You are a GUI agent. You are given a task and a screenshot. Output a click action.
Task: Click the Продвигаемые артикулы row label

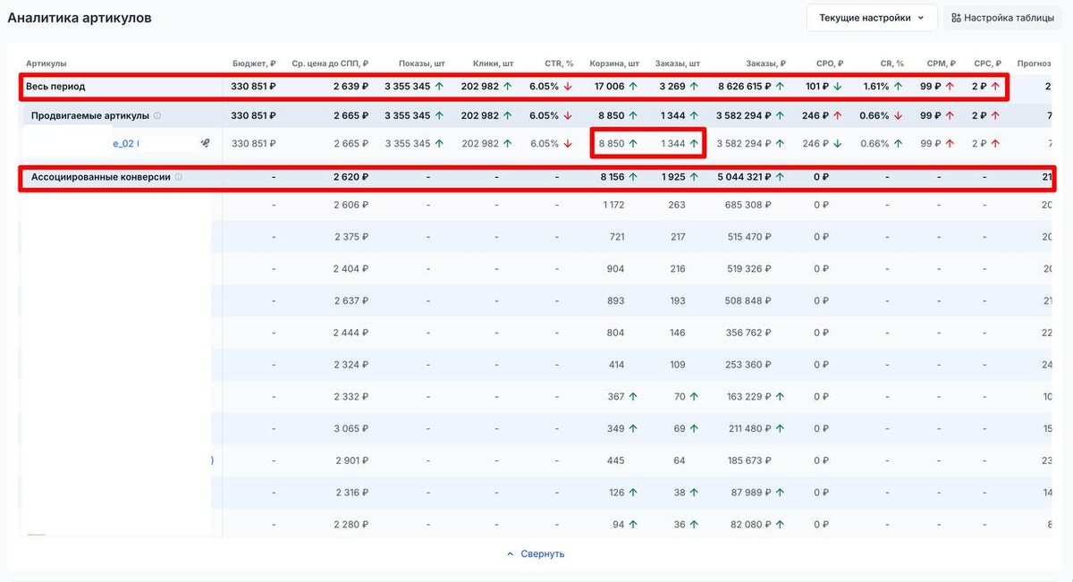coord(89,115)
